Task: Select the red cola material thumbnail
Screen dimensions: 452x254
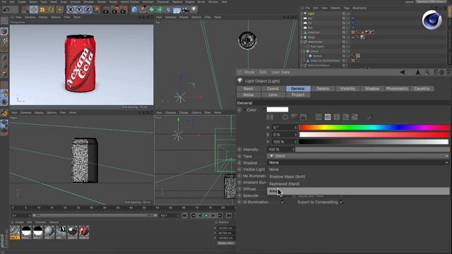Action: [x=84, y=232]
